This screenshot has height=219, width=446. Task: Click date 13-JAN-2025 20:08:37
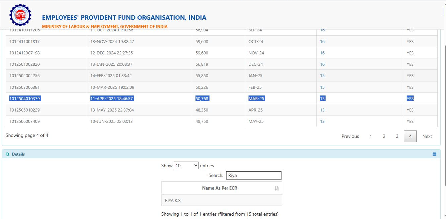(111, 64)
